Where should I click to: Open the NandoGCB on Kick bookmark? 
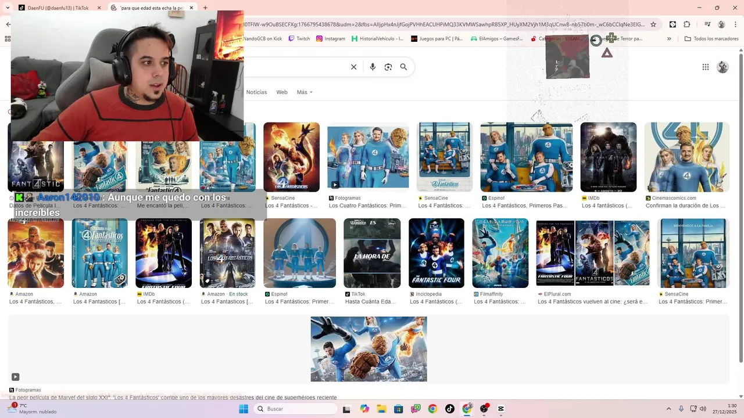coord(263,39)
